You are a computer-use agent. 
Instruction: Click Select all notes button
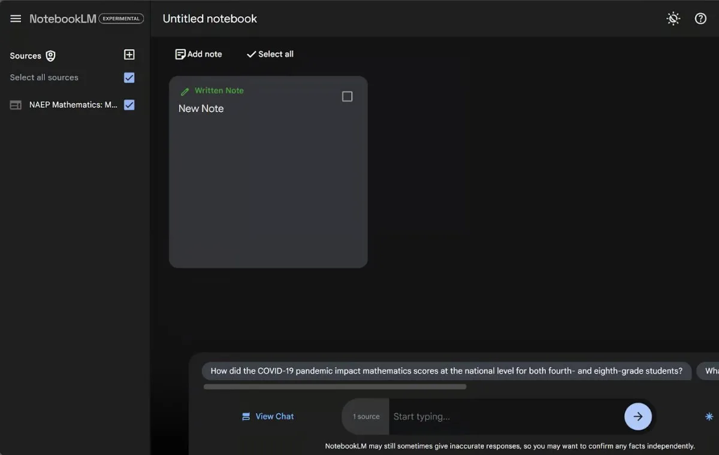point(270,54)
